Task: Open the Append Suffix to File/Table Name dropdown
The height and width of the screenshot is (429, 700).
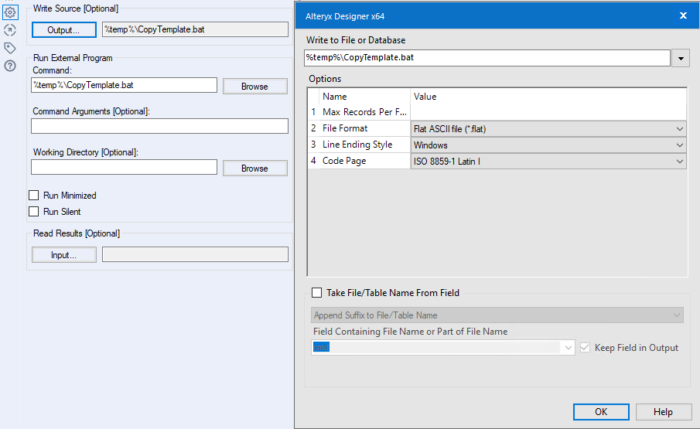Action: (x=497, y=315)
